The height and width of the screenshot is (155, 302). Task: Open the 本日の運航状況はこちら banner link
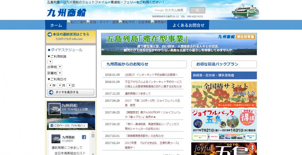pyautogui.click(x=71, y=37)
